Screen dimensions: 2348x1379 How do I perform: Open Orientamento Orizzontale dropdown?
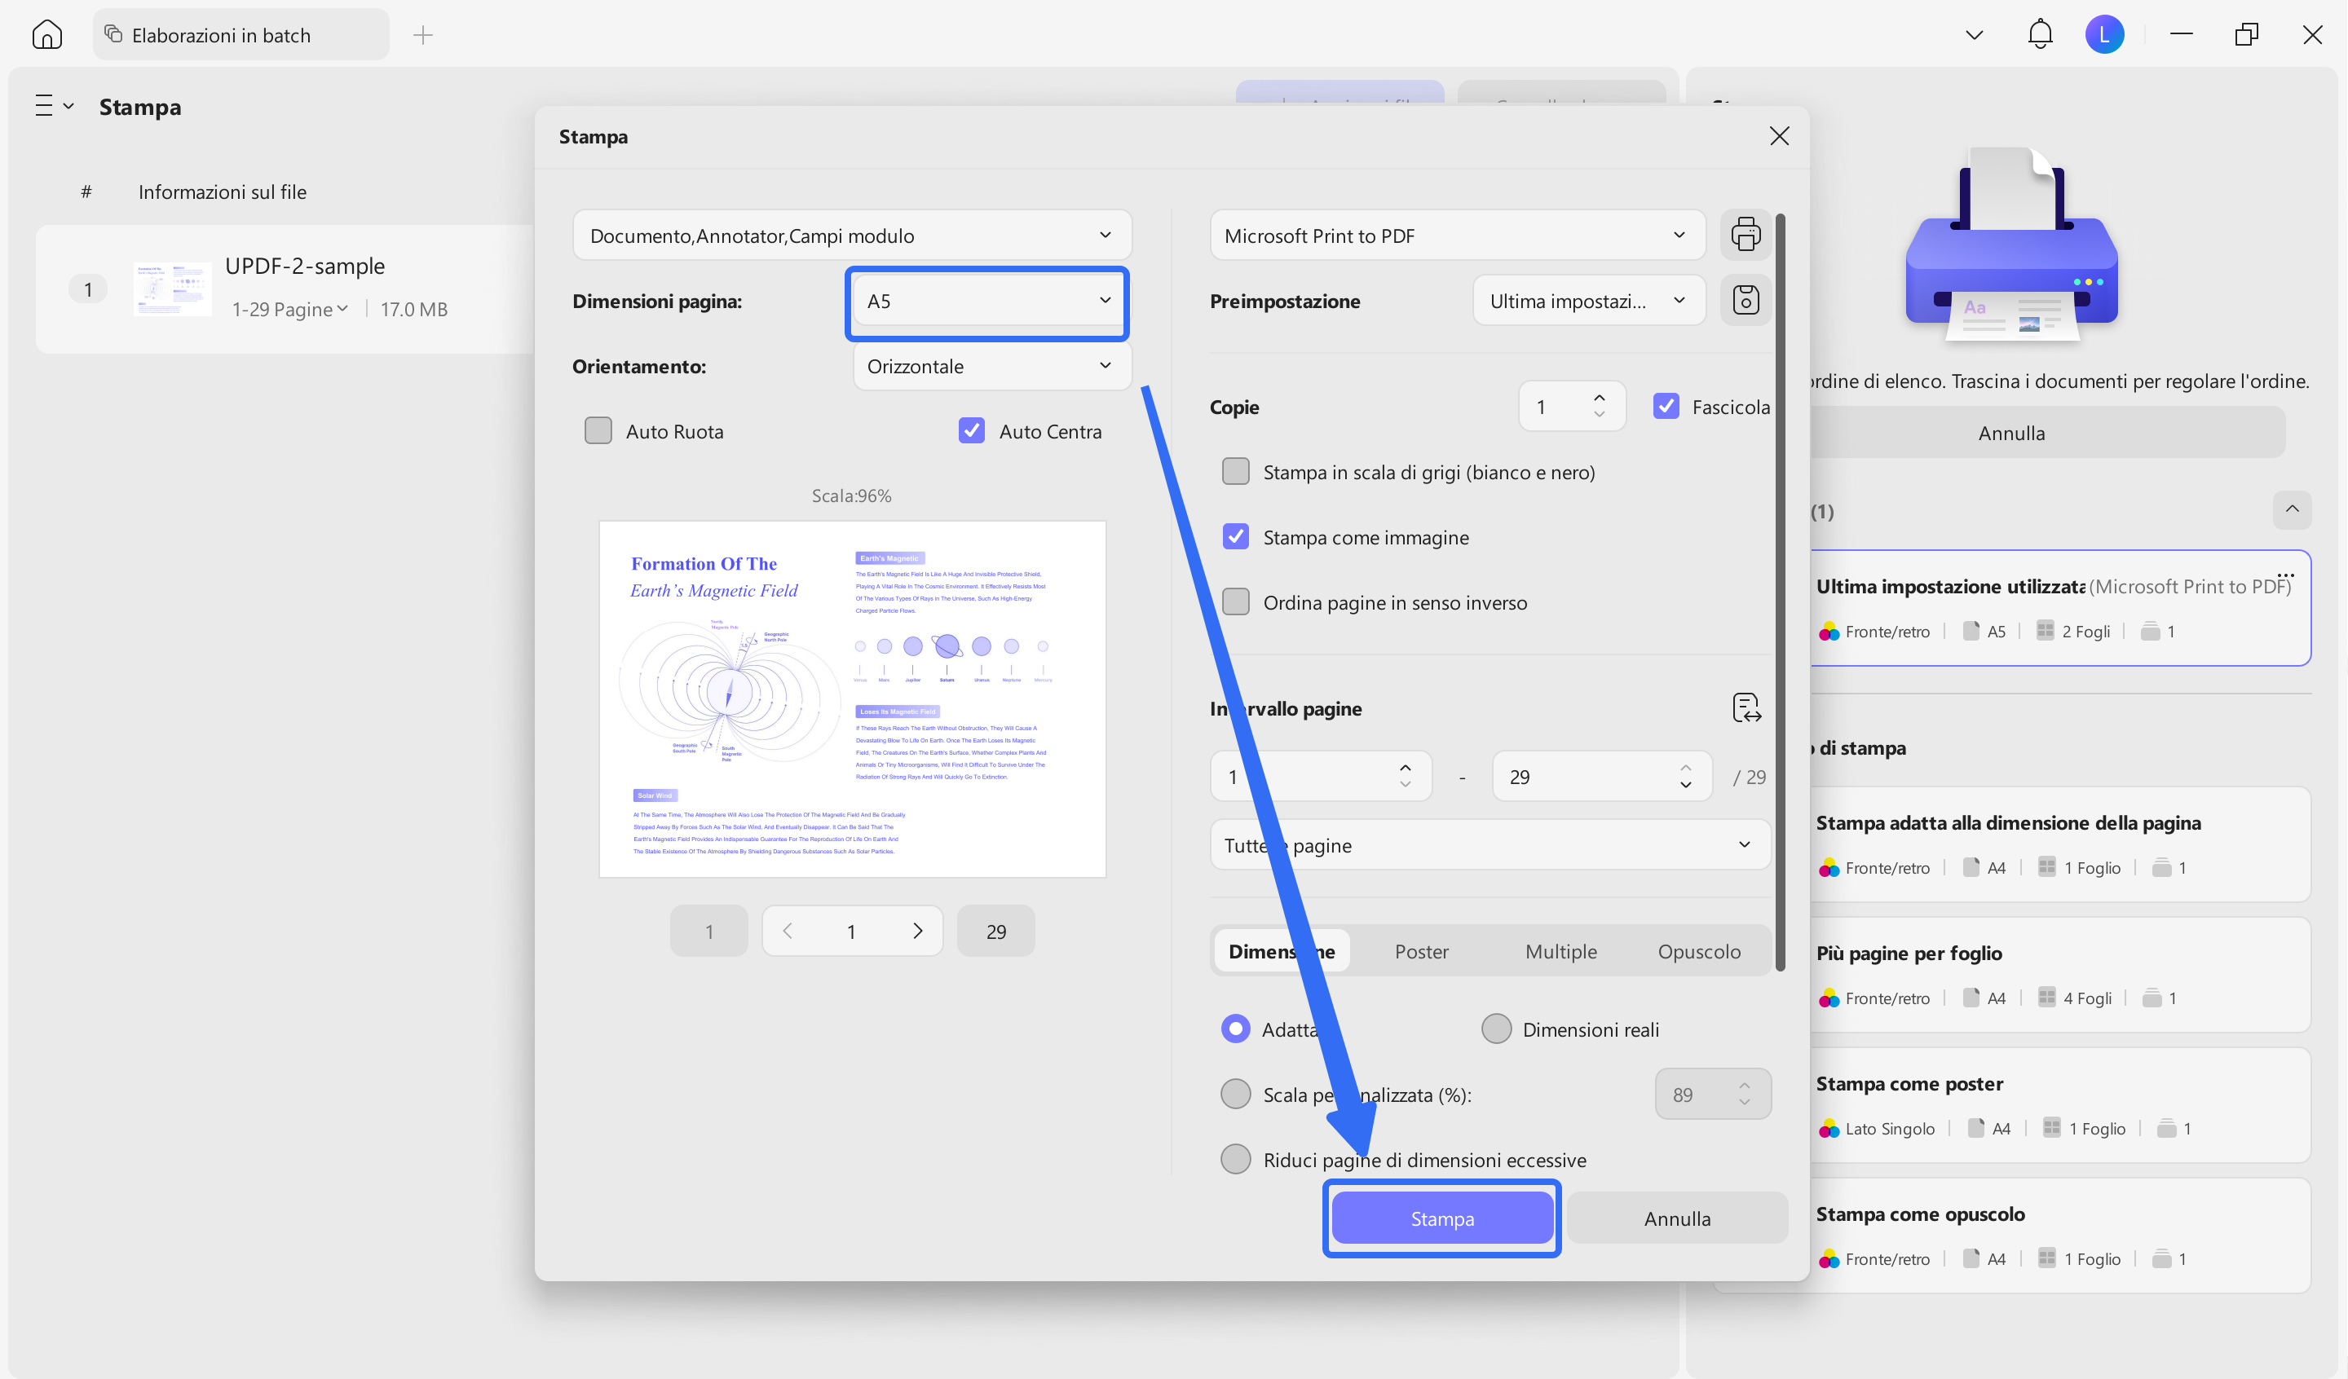(991, 366)
